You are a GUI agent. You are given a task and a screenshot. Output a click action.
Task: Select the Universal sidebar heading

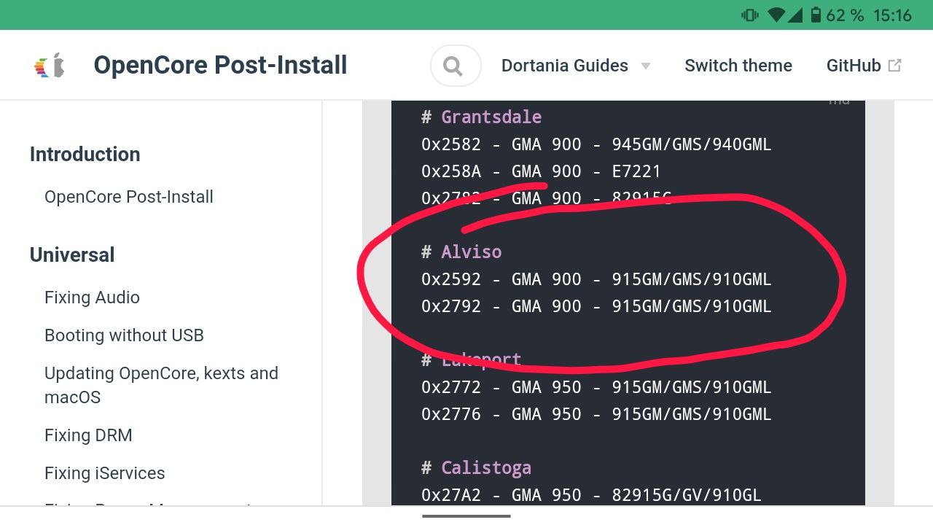click(x=72, y=254)
